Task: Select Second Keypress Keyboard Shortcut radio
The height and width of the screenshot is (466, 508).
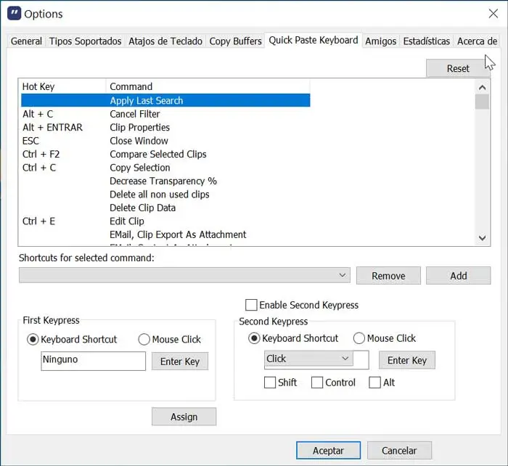Action: point(254,338)
